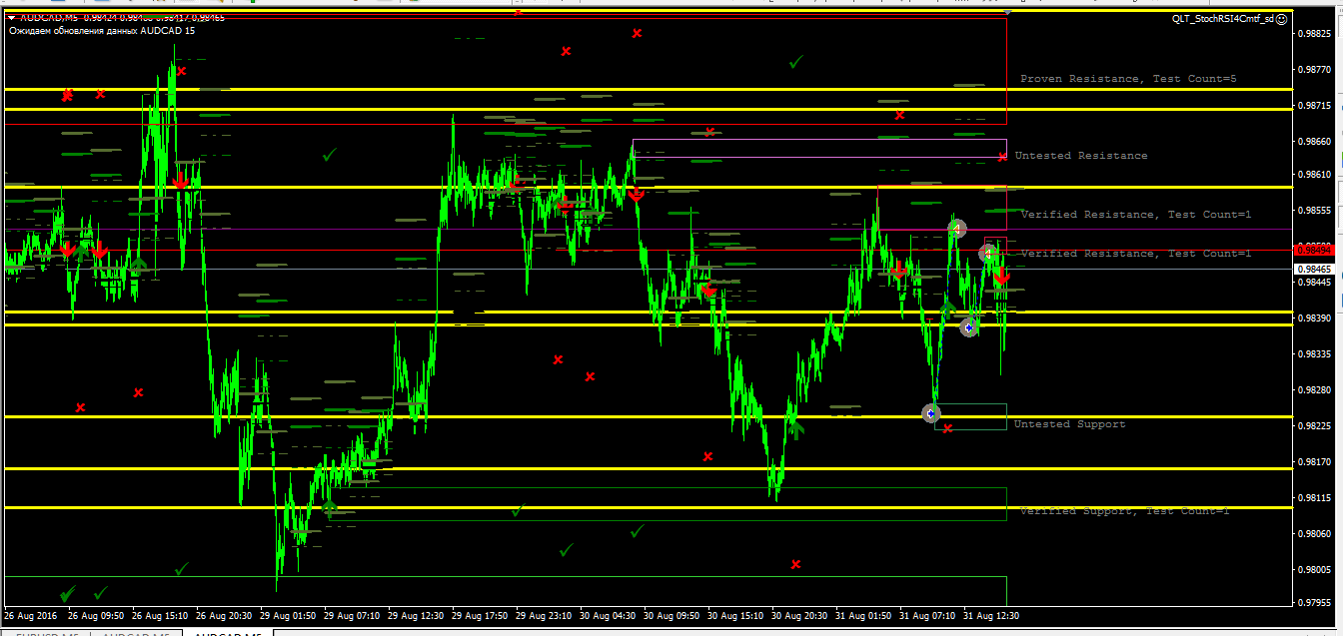The width and height of the screenshot is (1343, 636).
Task: Click the red X above 30 Aug 20:30 time label
Action: (x=795, y=564)
